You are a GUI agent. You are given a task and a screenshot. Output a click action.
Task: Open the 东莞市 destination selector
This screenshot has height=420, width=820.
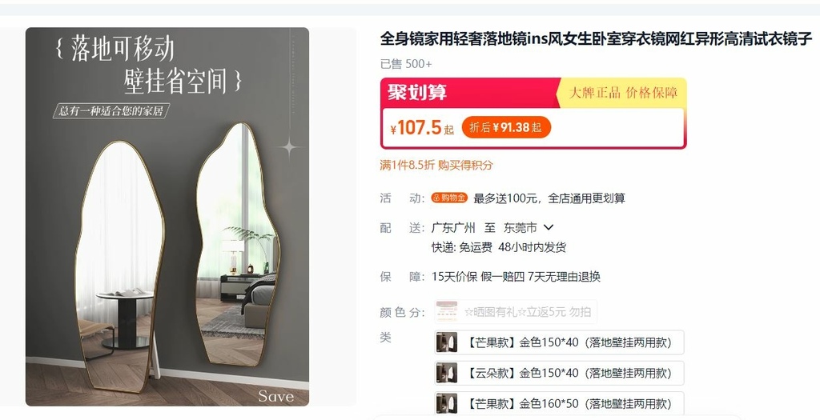tap(521, 228)
